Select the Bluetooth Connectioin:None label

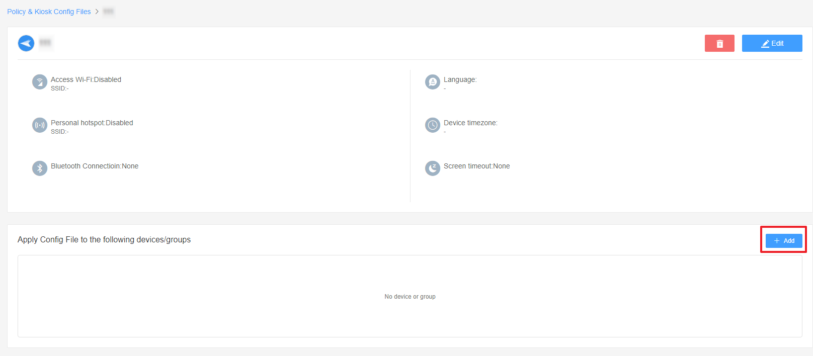pos(95,166)
